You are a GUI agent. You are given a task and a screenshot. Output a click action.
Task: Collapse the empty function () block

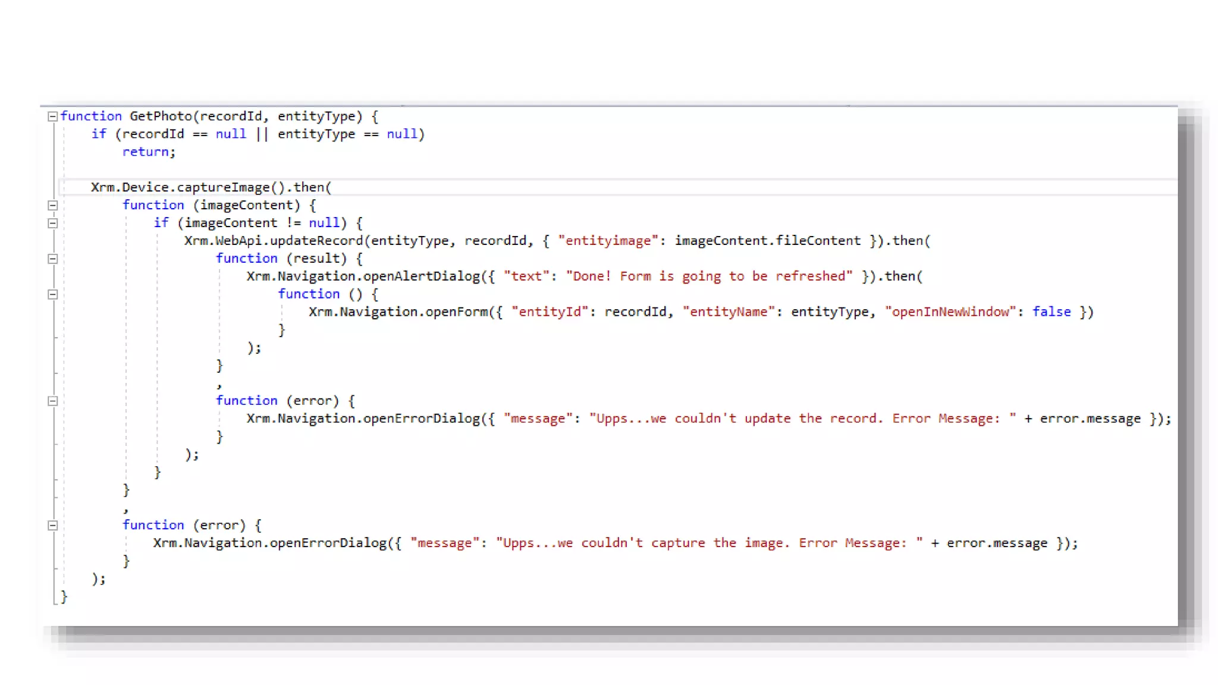click(x=52, y=294)
